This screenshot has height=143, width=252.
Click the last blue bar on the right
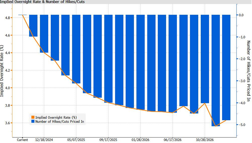226,67
